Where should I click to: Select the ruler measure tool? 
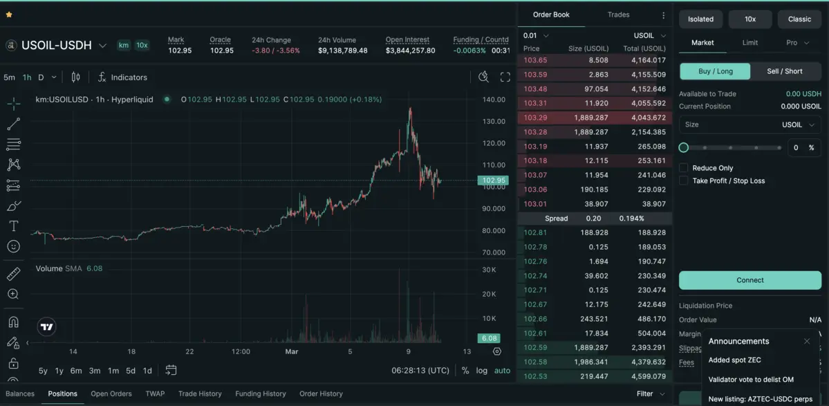tap(13, 274)
